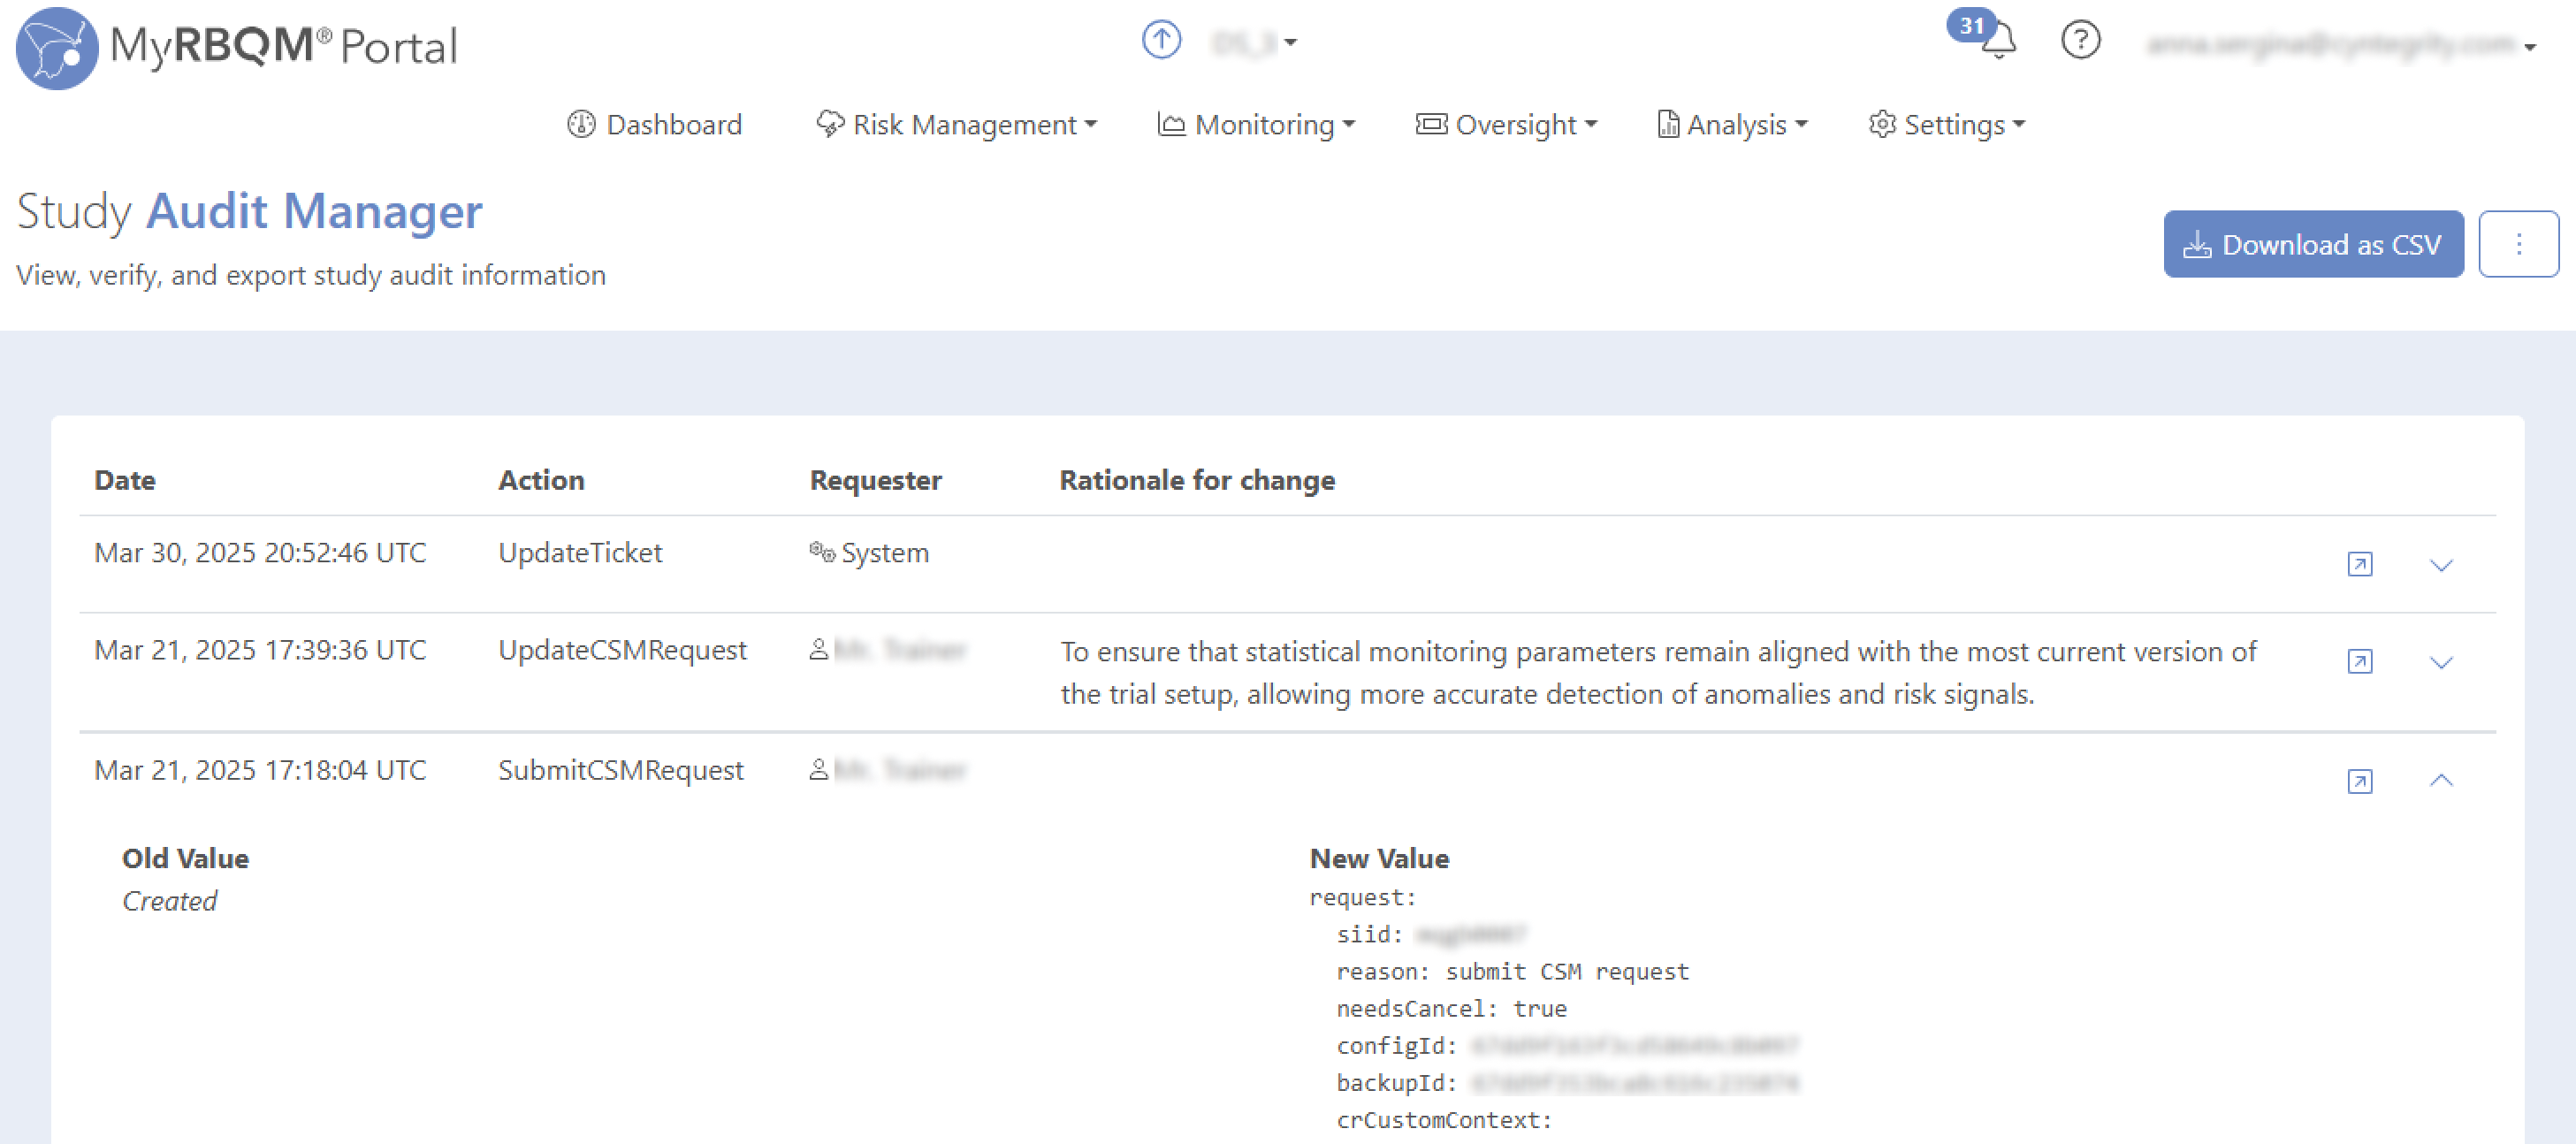
Task: Click the upload arrow circle icon
Action: pyautogui.click(x=1161, y=40)
